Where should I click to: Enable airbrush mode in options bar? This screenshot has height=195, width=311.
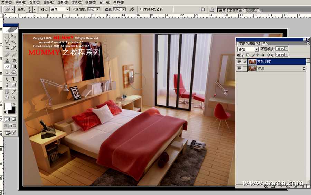tap(132, 9)
